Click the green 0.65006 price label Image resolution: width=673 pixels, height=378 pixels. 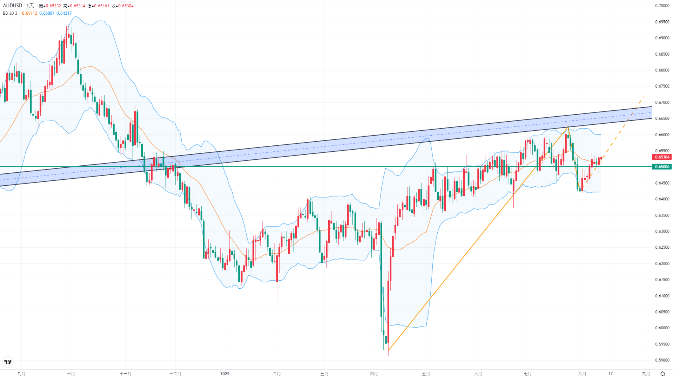661,167
